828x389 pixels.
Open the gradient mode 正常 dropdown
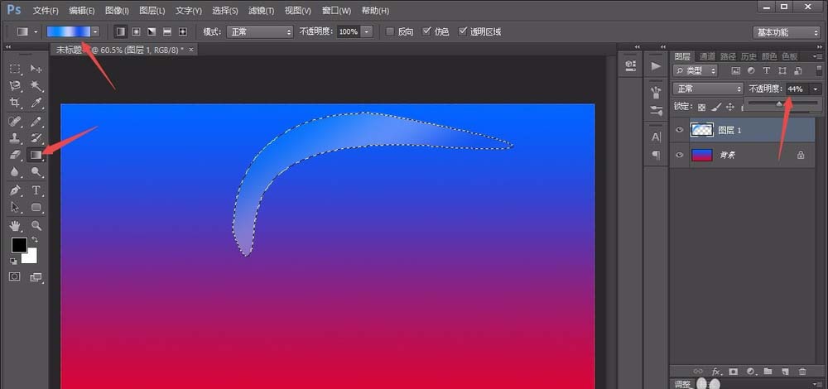pos(260,31)
